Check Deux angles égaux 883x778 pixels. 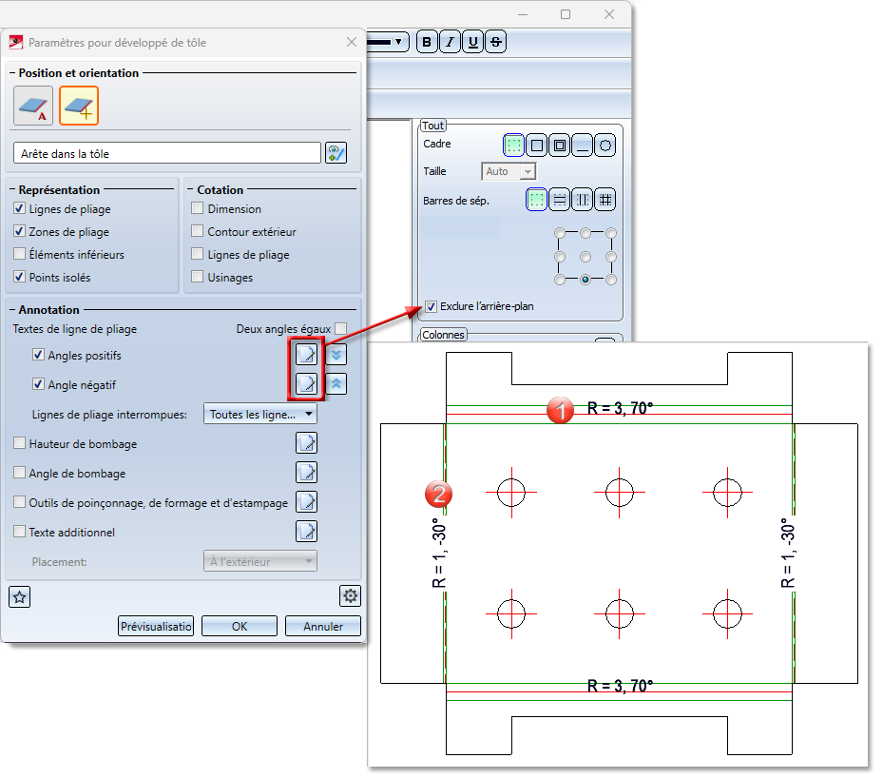[x=340, y=328]
